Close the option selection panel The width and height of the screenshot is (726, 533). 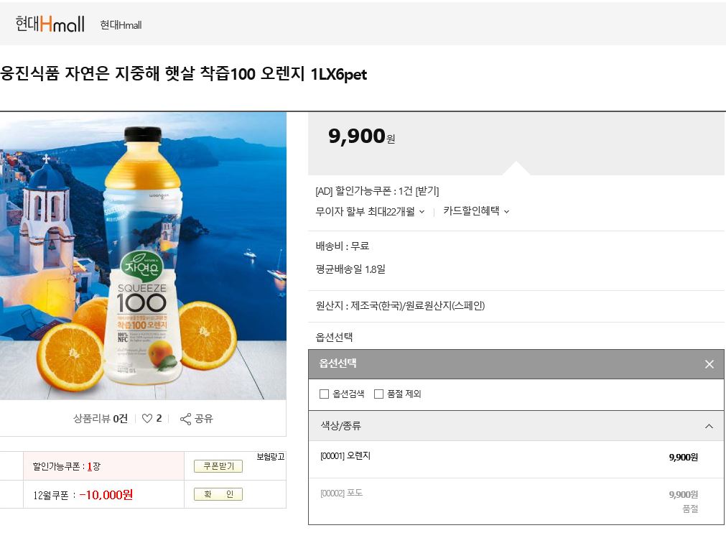709,364
